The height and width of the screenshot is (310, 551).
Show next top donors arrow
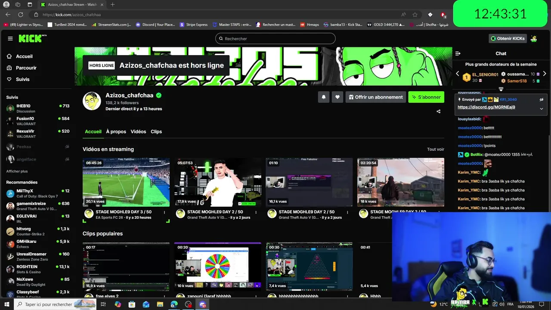coord(545,74)
